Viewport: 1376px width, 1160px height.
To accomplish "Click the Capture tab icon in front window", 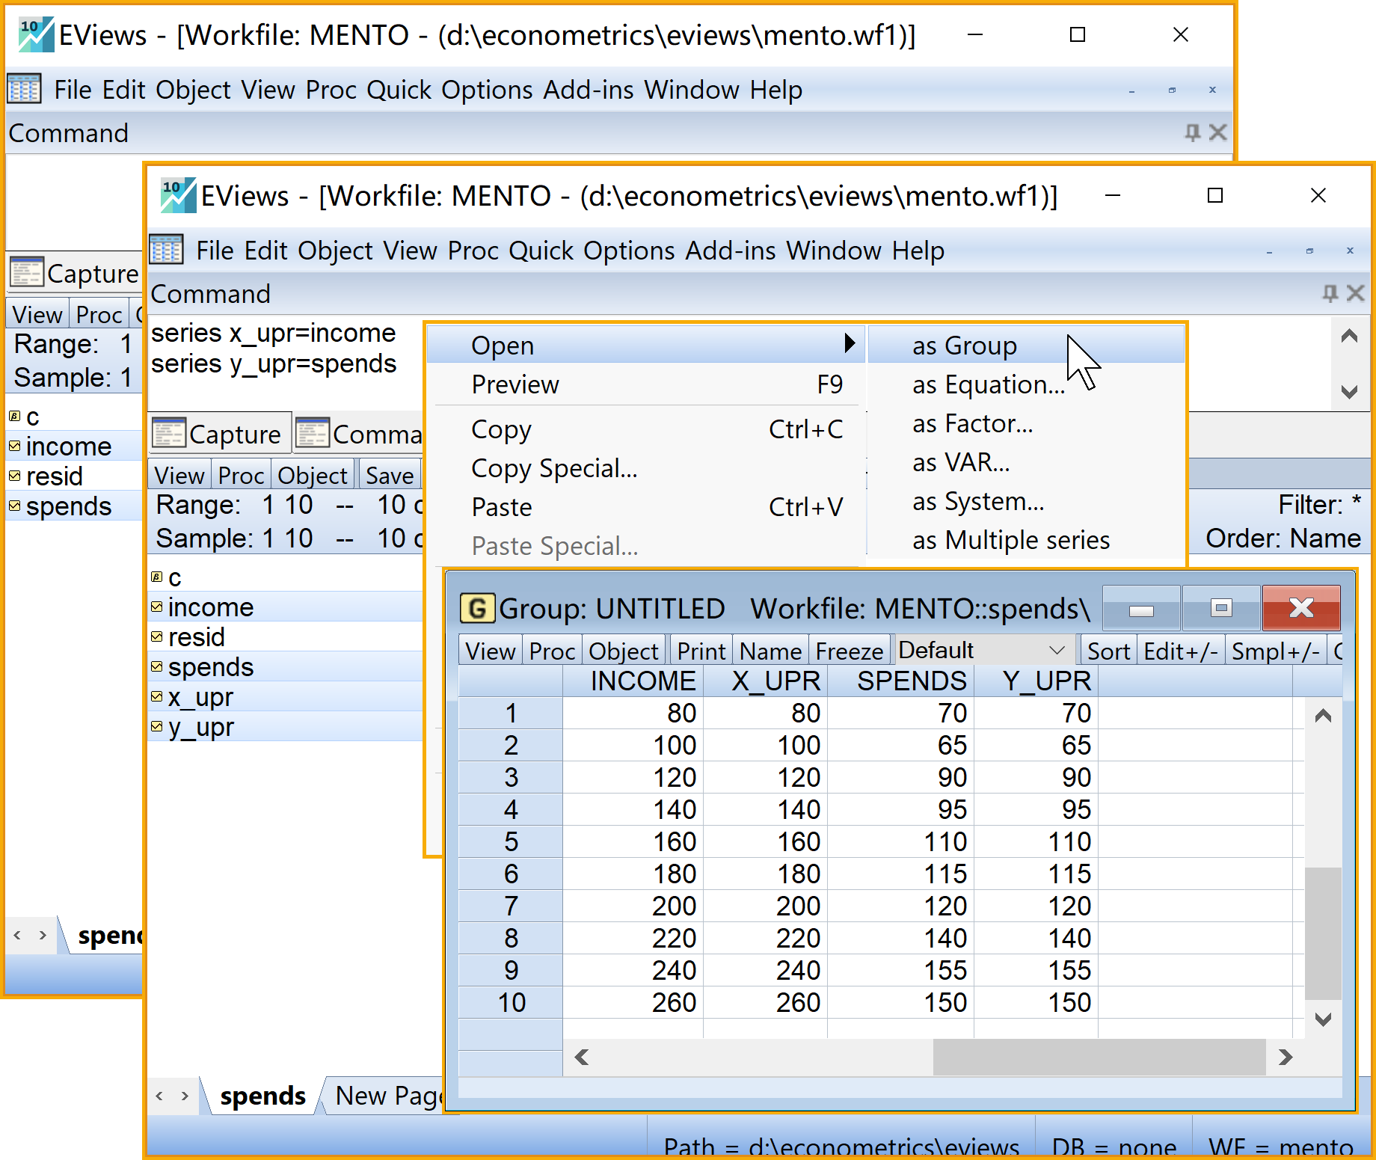I will pos(168,434).
